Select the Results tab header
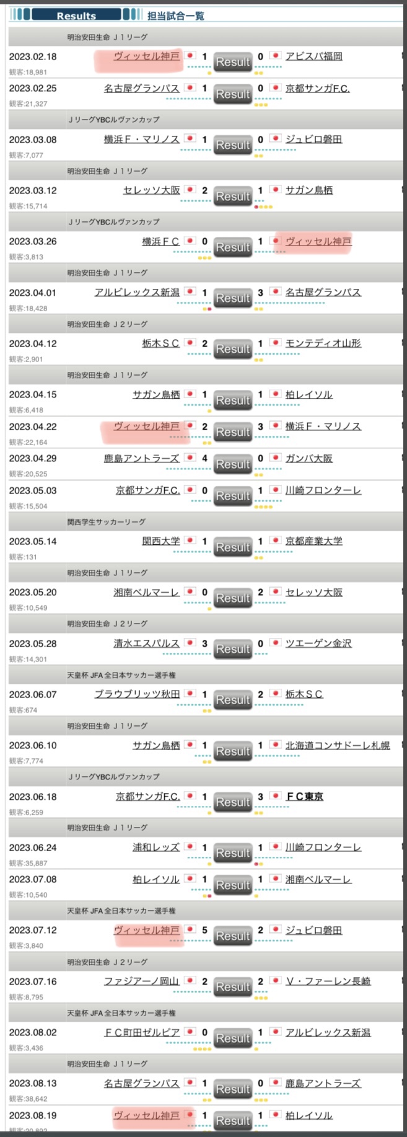407x1137 pixels. coord(76,15)
